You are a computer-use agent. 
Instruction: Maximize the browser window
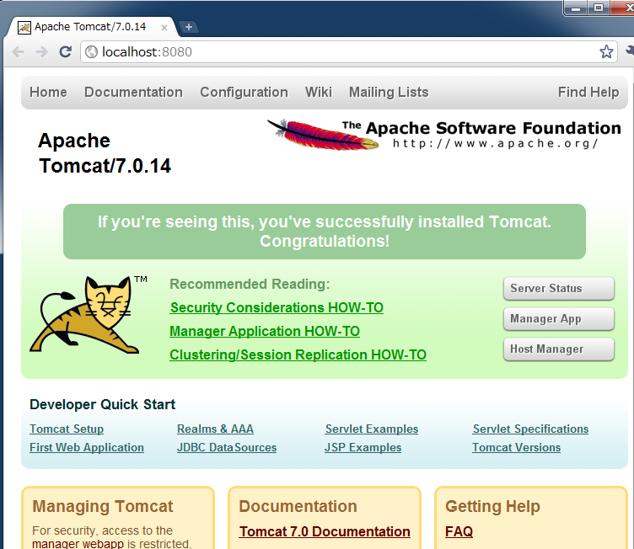[x=599, y=8]
